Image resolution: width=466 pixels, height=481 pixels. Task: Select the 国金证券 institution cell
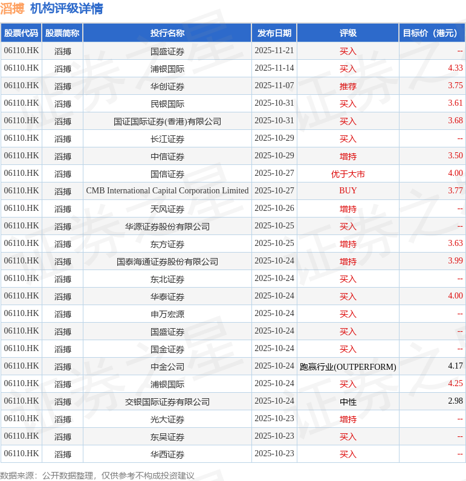pos(167,349)
